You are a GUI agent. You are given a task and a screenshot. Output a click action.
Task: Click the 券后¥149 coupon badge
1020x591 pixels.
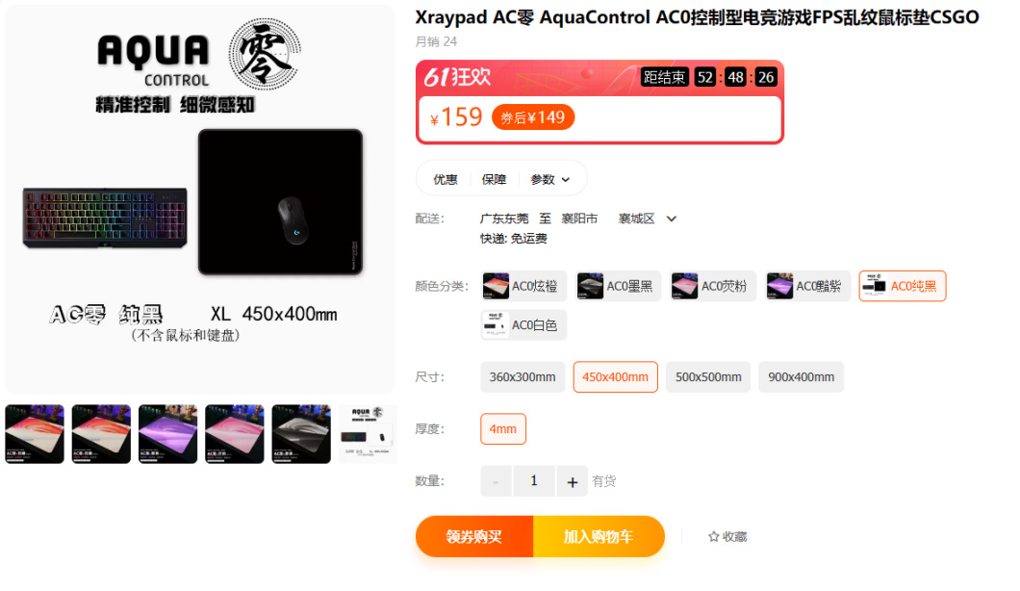click(x=533, y=117)
